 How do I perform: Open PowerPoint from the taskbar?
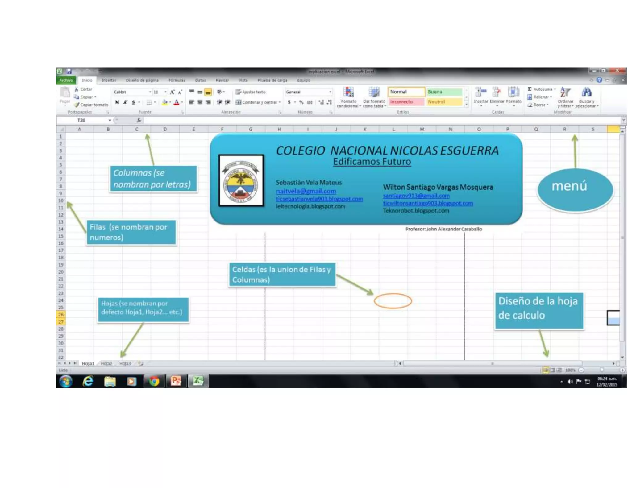176,381
